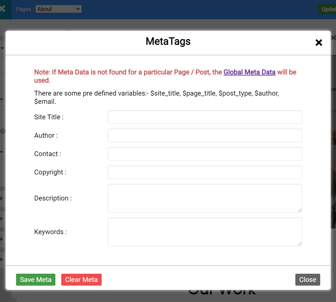The height and width of the screenshot is (302, 336).
Task: Click inside the Keywords textarea
Action: point(205,232)
